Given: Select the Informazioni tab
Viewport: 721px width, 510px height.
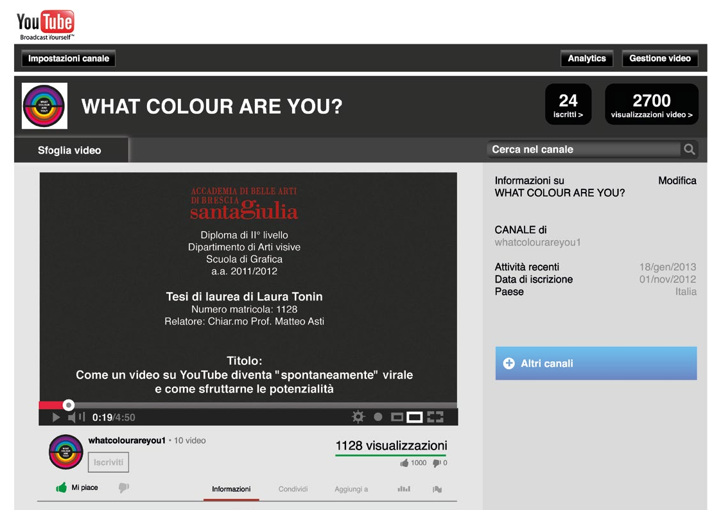Looking at the screenshot, I should [x=231, y=489].
